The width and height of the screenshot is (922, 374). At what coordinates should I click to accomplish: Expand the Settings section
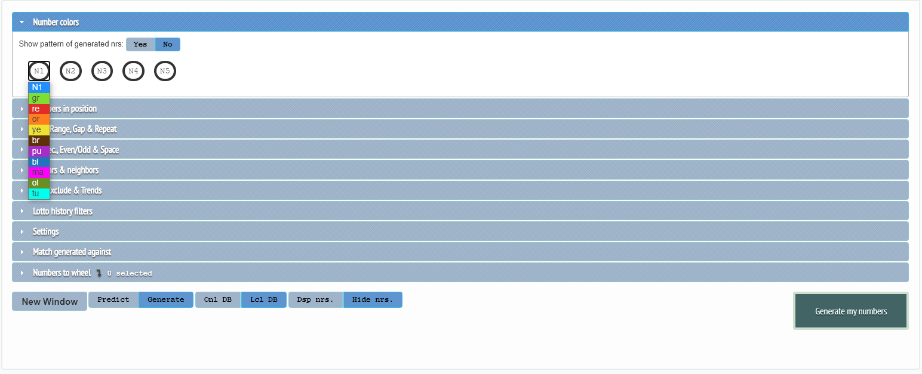[460, 231]
